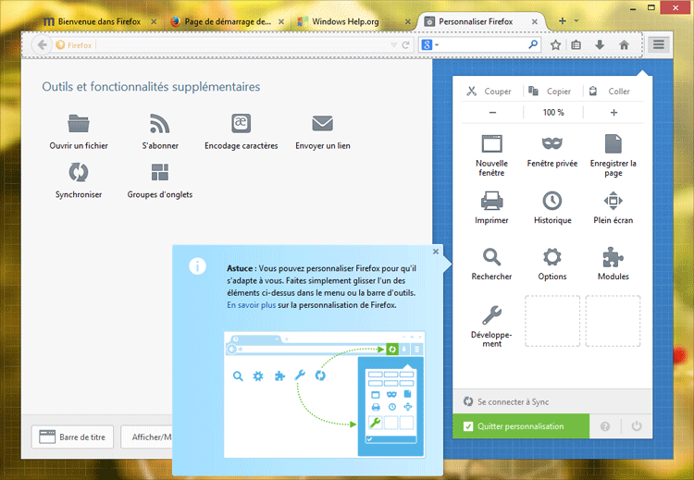Click Couper in the edit controls

(490, 92)
